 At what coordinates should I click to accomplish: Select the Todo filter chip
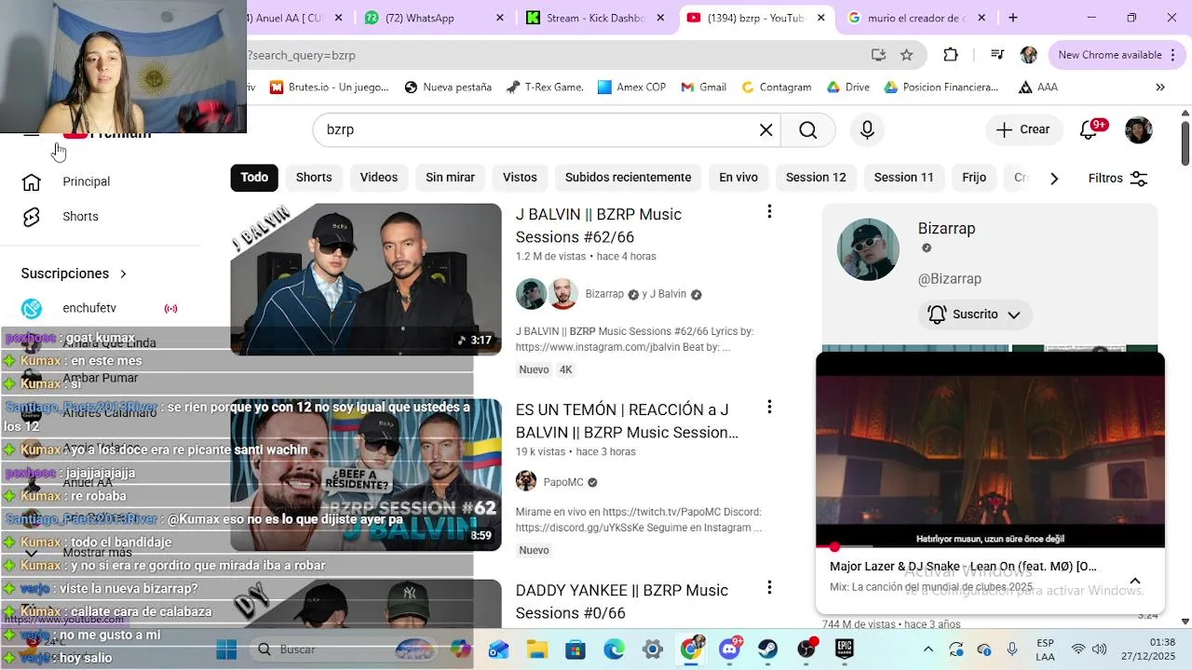coord(254,178)
